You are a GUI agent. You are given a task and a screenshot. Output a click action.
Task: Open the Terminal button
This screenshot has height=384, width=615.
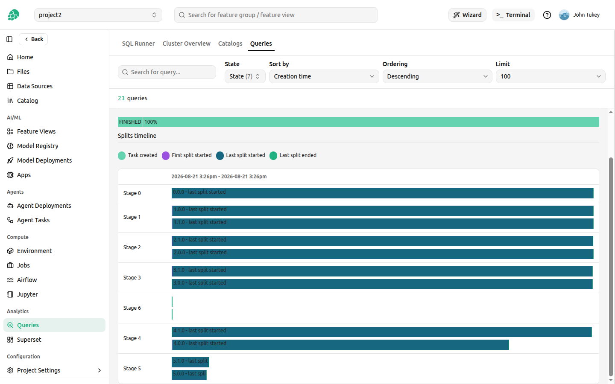pos(513,15)
